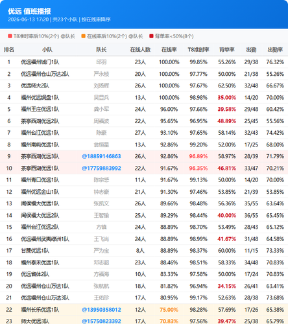Image resolution: width=288 pixels, height=324 pixels.
Task: Click captain name 方镇
Action: pos(101,227)
